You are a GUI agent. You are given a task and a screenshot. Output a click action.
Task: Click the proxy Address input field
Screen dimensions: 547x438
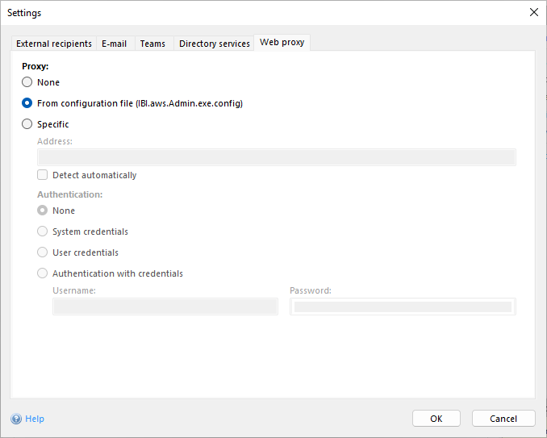[276, 157]
